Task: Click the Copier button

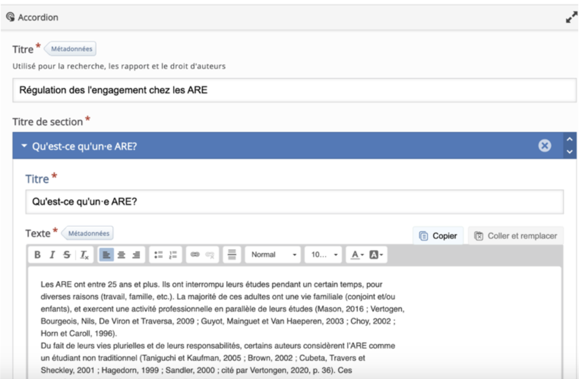Action: (x=438, y=236)
